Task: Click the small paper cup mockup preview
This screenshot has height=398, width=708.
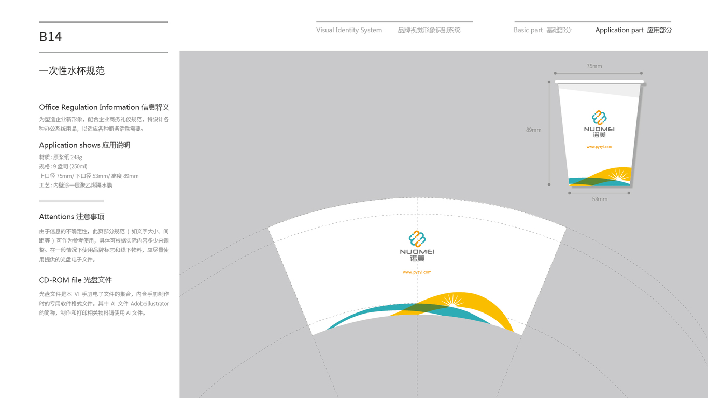Action: coord(599,133)
